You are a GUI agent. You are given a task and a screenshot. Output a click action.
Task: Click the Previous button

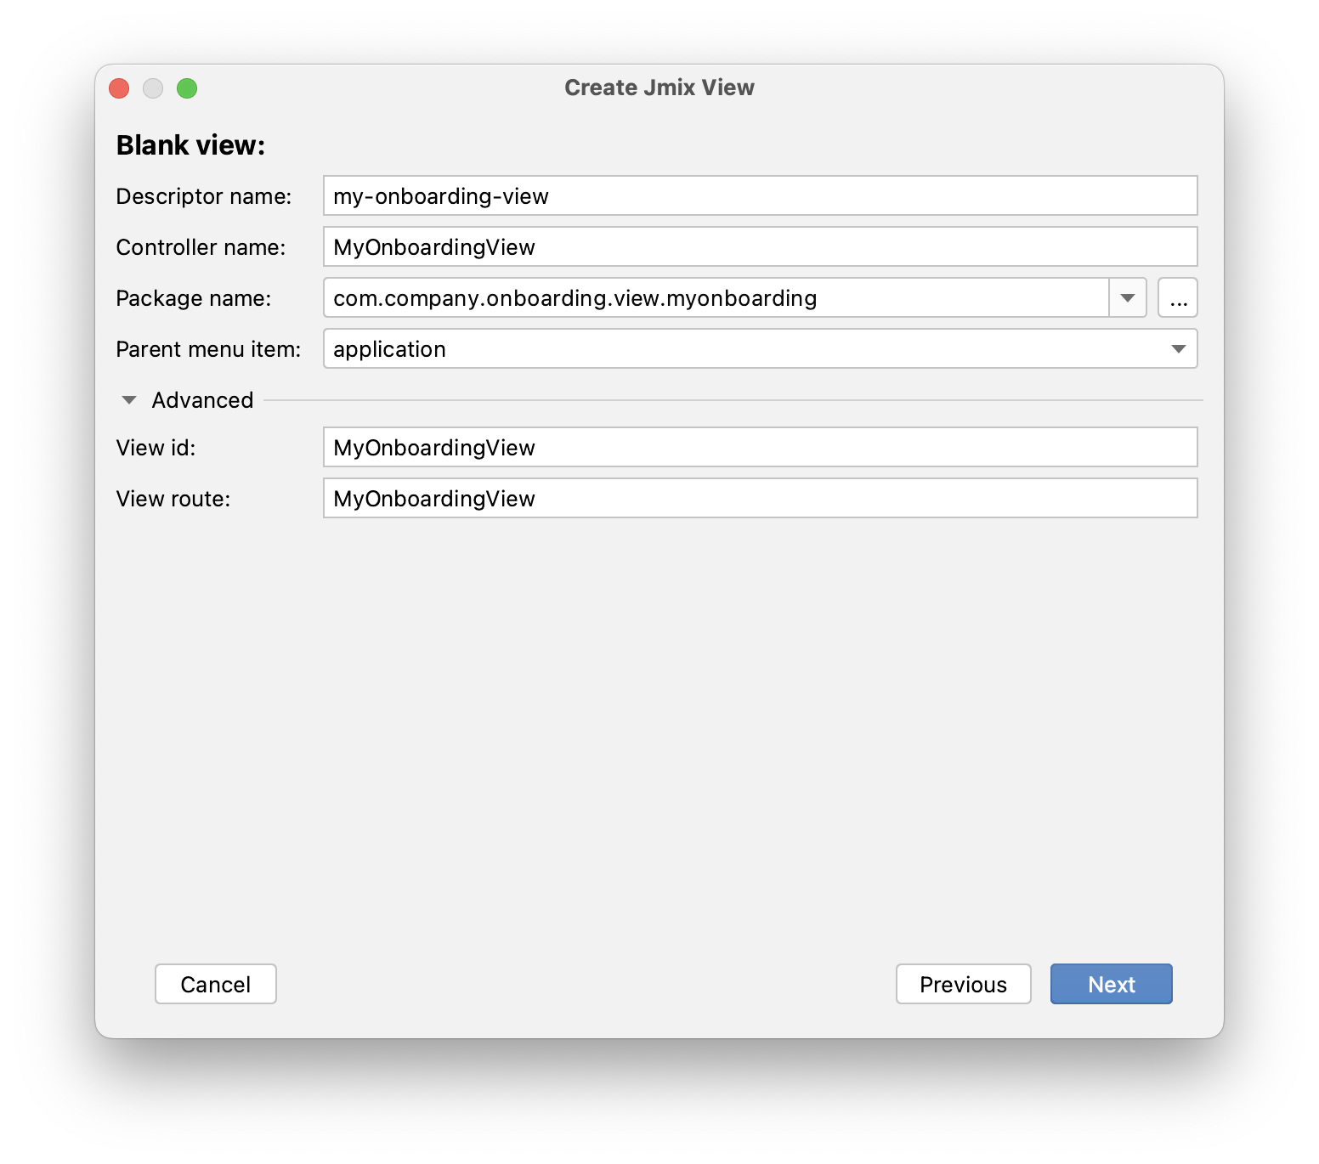tap(963, 984)
